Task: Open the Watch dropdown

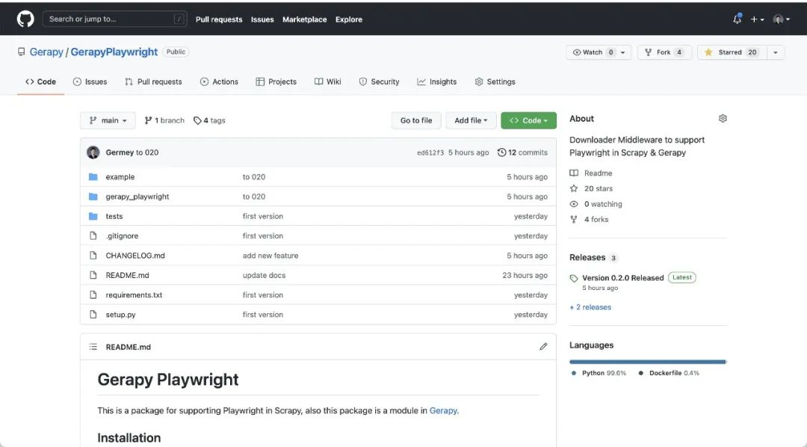Action: point(599,52)
